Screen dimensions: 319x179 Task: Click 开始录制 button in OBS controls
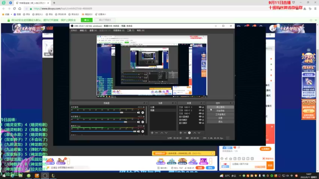221,111
